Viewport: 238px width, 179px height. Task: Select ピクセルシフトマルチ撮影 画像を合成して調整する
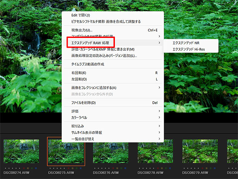click(106, 22)
